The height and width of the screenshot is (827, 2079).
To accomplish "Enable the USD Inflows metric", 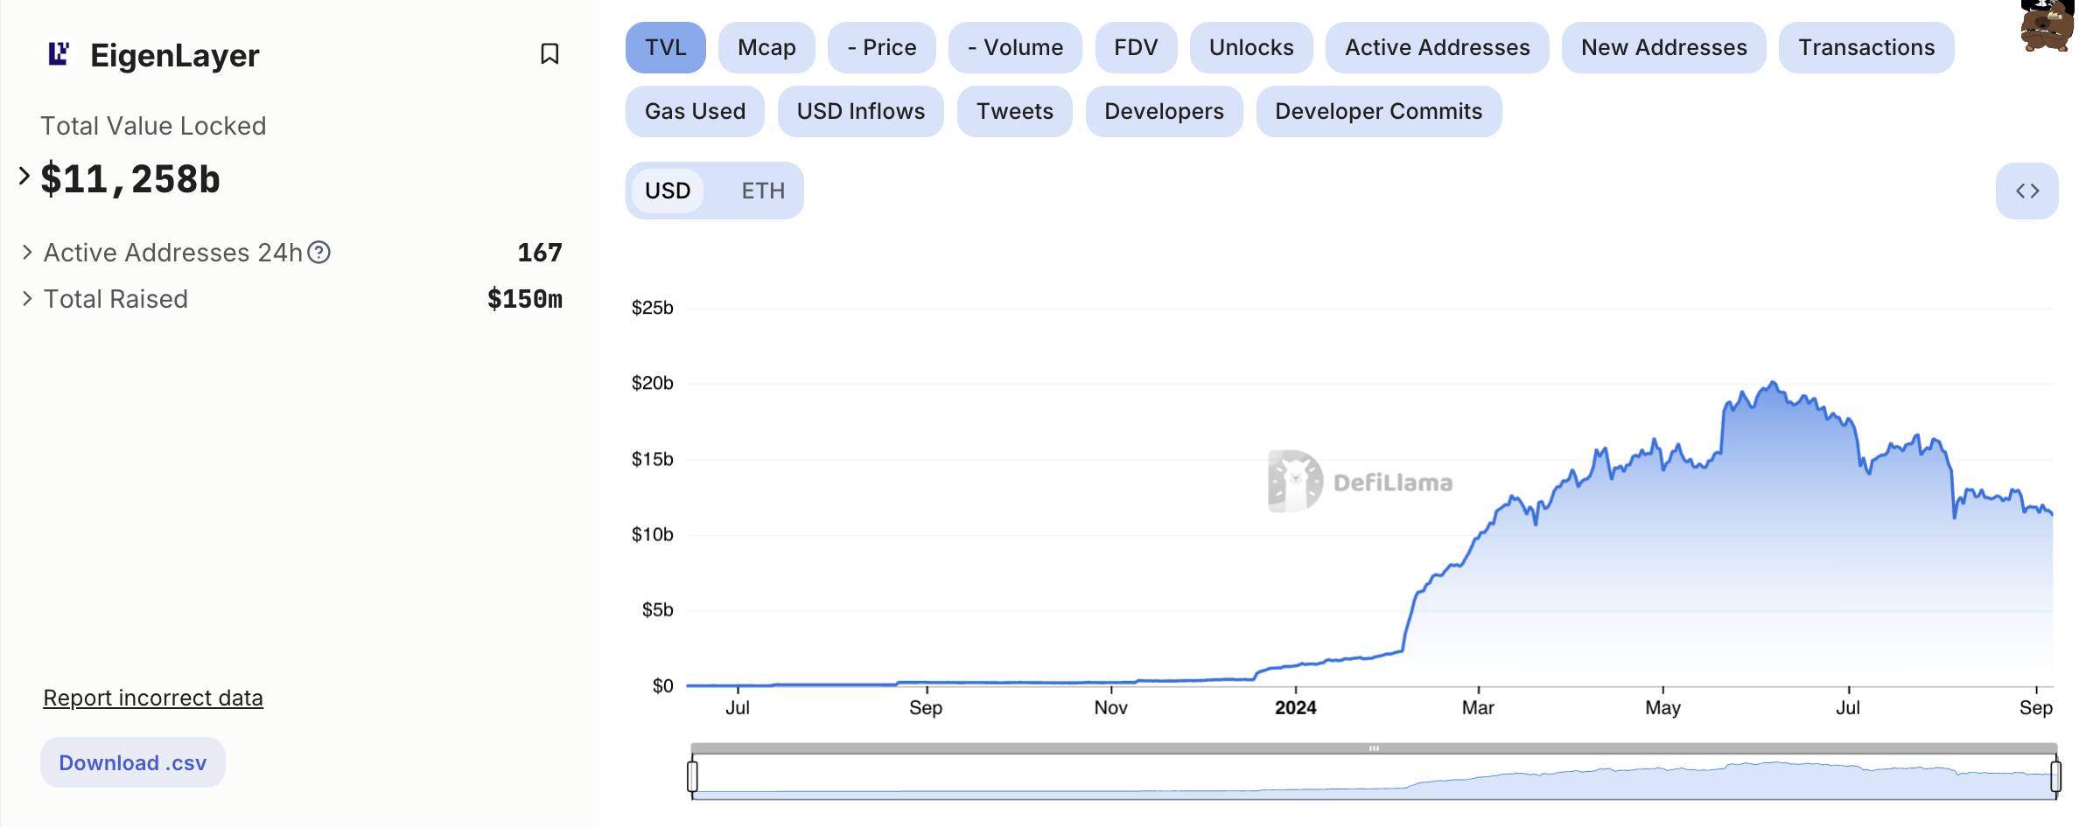I will tap(861, 111).
